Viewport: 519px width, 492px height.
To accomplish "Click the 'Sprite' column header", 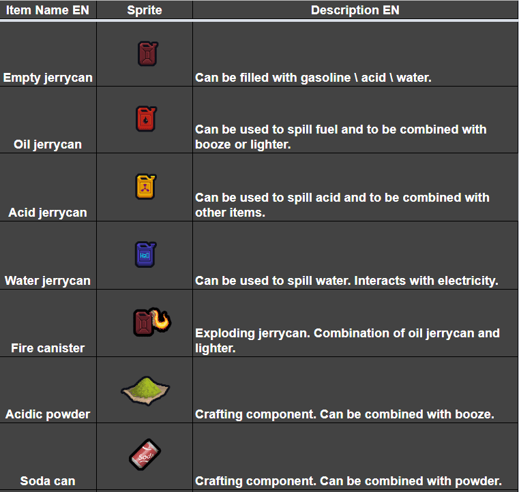I will click(x=144, y=10).
